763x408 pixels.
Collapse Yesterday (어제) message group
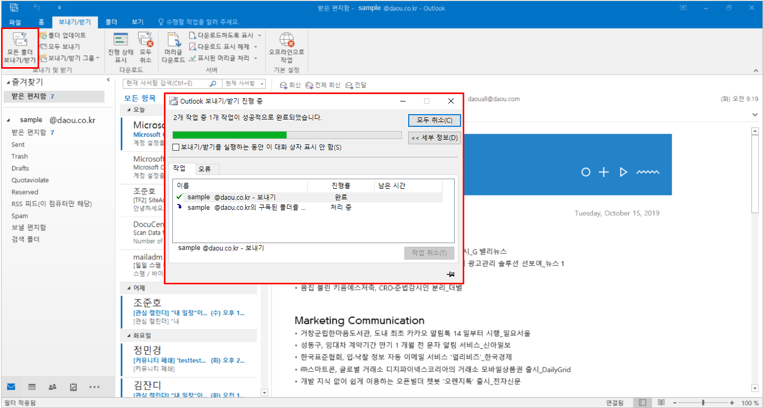(130, 288)
